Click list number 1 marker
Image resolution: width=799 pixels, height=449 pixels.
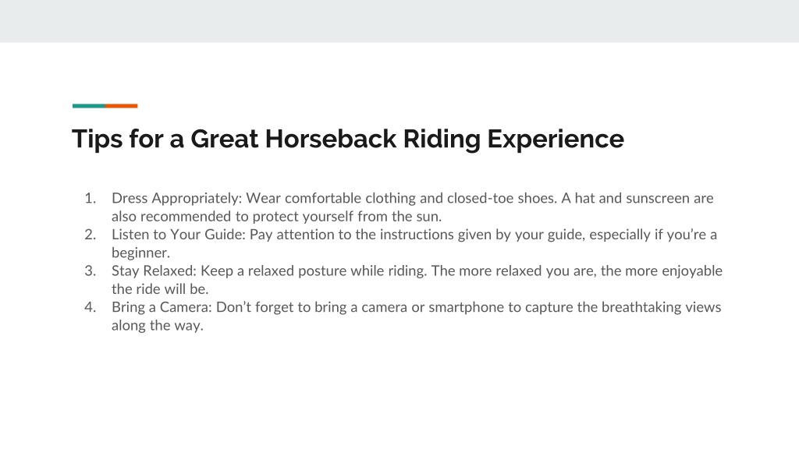[x=91, y=198]
